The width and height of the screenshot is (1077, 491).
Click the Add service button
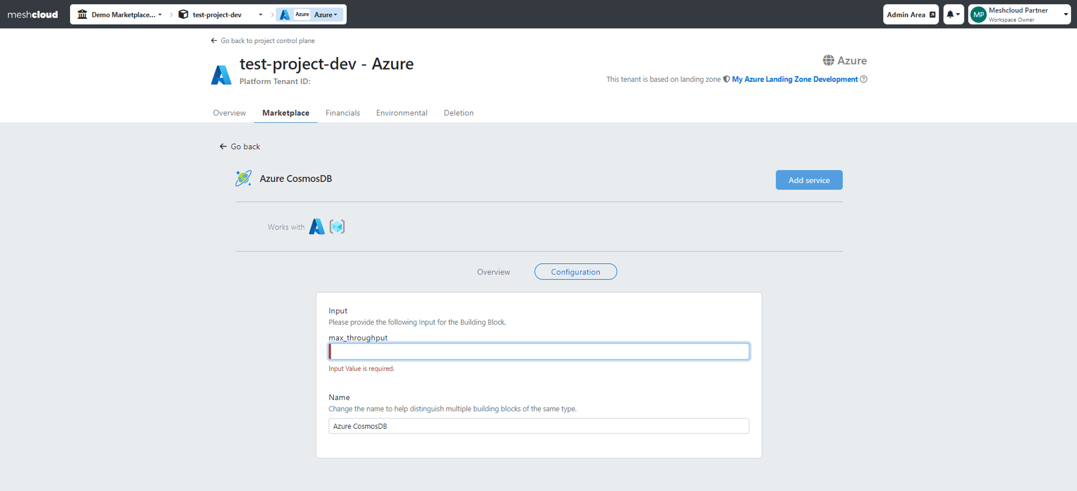coord(809,180)
